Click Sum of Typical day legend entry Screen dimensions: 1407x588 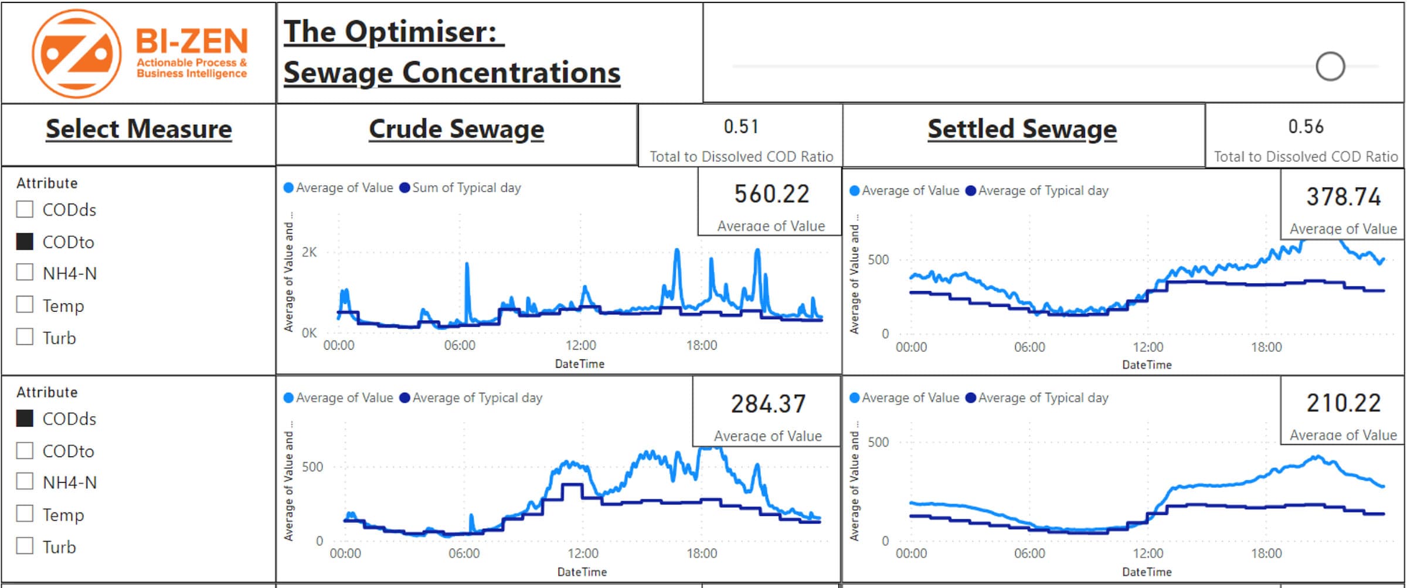pyautogui.click(x=460, y=188)
